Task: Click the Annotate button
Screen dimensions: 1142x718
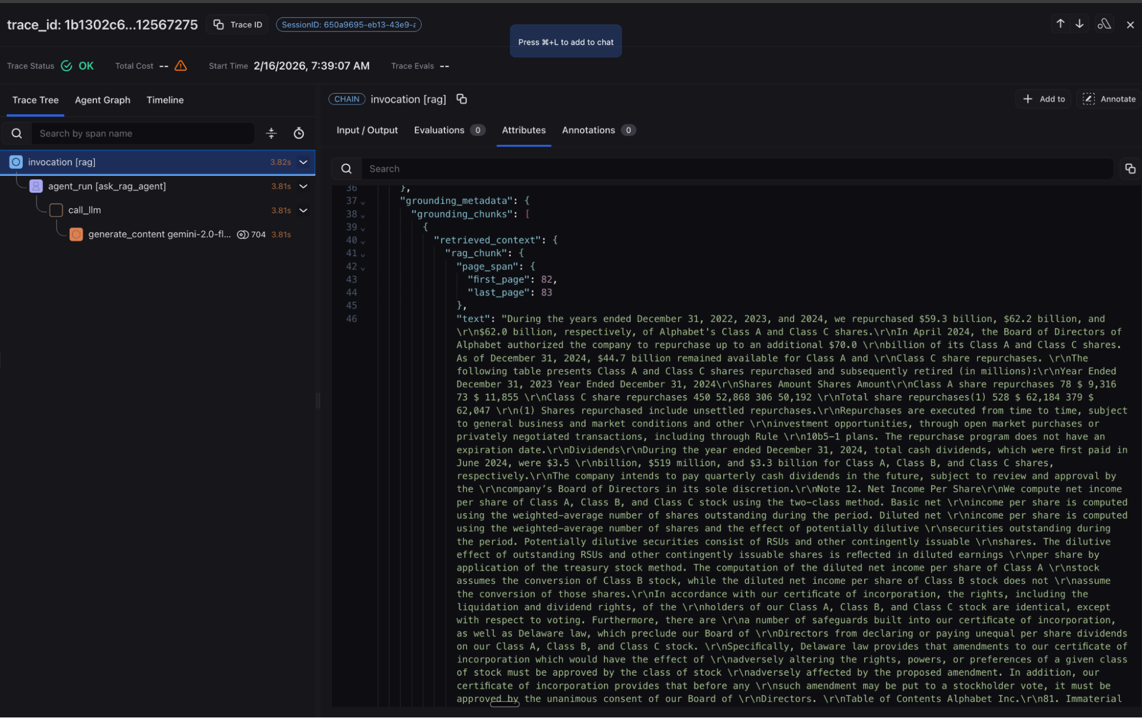Action: (x=1109, y=99)
